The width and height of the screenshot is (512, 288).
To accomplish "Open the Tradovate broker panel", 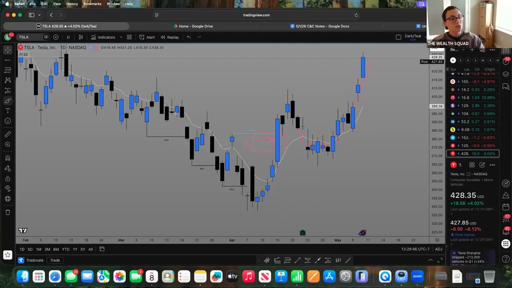I will [x=31, y=260].
